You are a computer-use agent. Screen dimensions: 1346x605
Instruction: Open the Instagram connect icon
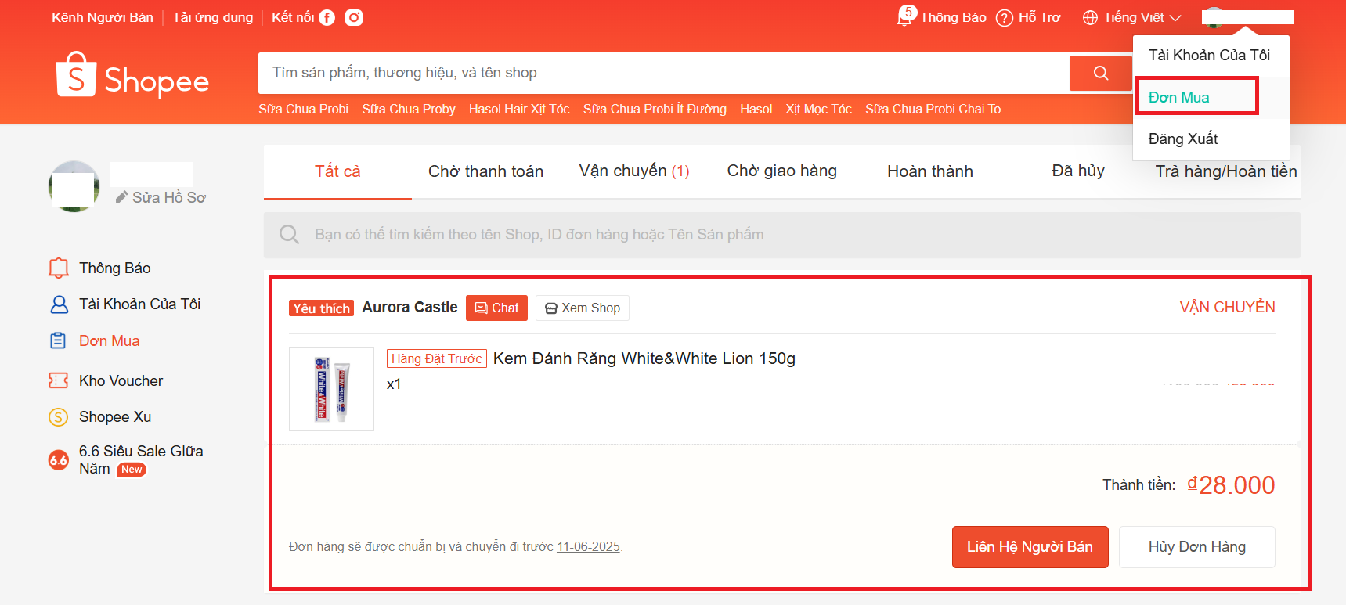point(354,17)
